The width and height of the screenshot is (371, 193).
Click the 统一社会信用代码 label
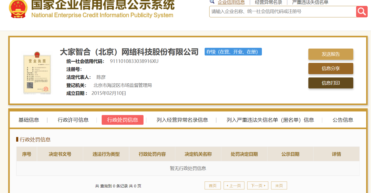click(x=85, y=61)
